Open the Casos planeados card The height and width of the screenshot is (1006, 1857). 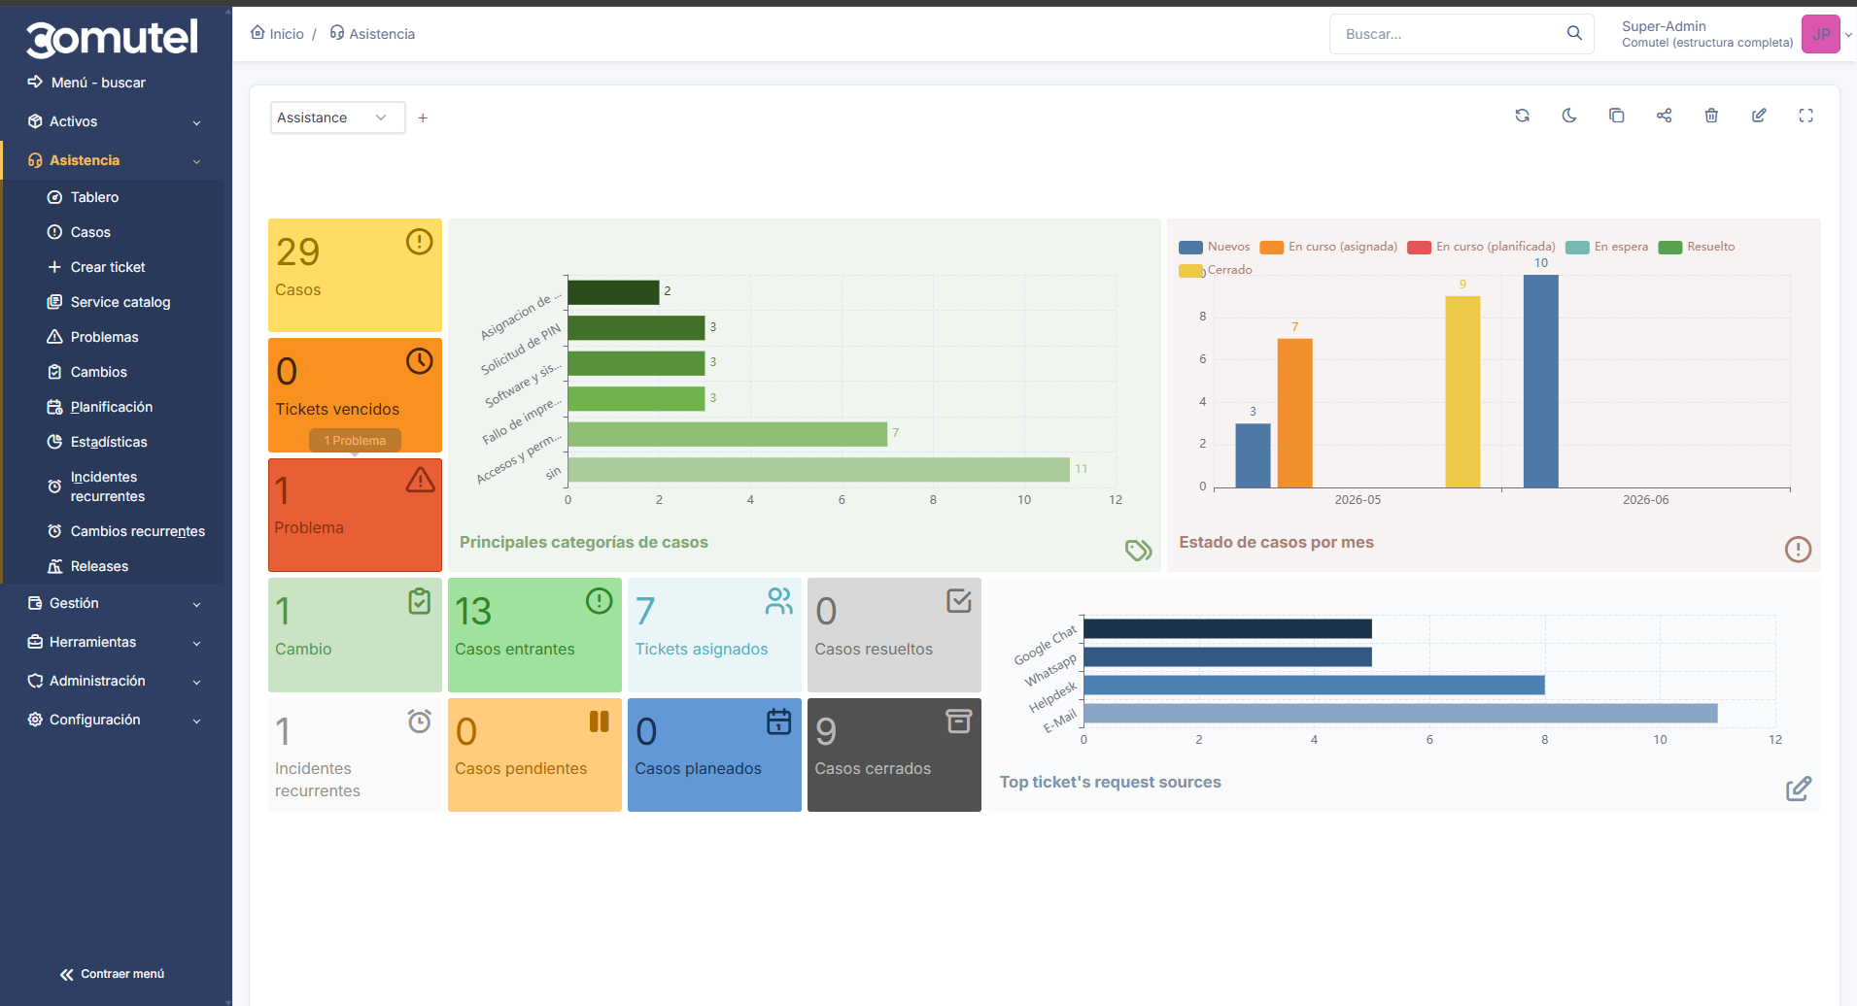pos(714,754)
